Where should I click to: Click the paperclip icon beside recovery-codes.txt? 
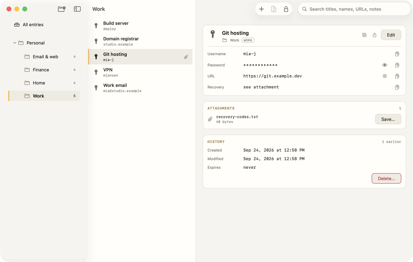pos(210,119)
